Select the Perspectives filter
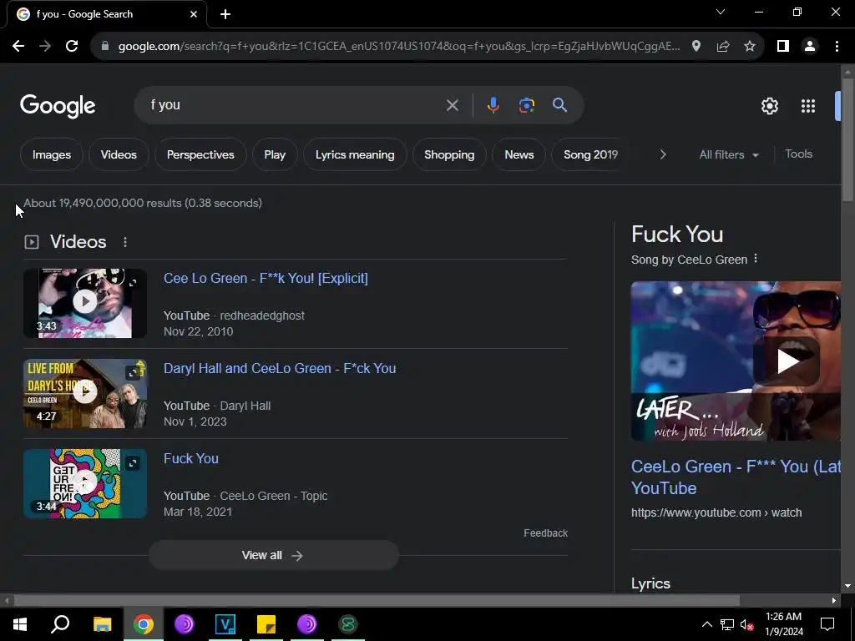Screen dimensions: 855x641 pos(200,154)
